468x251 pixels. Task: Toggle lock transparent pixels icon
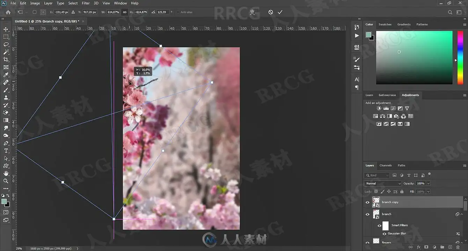point(376,191)
